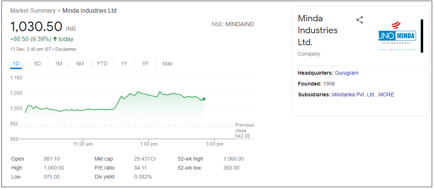This screenshot has height=189, width=434.
Task: Click the 3:00 pm axis label
Action: coord(215,144)
